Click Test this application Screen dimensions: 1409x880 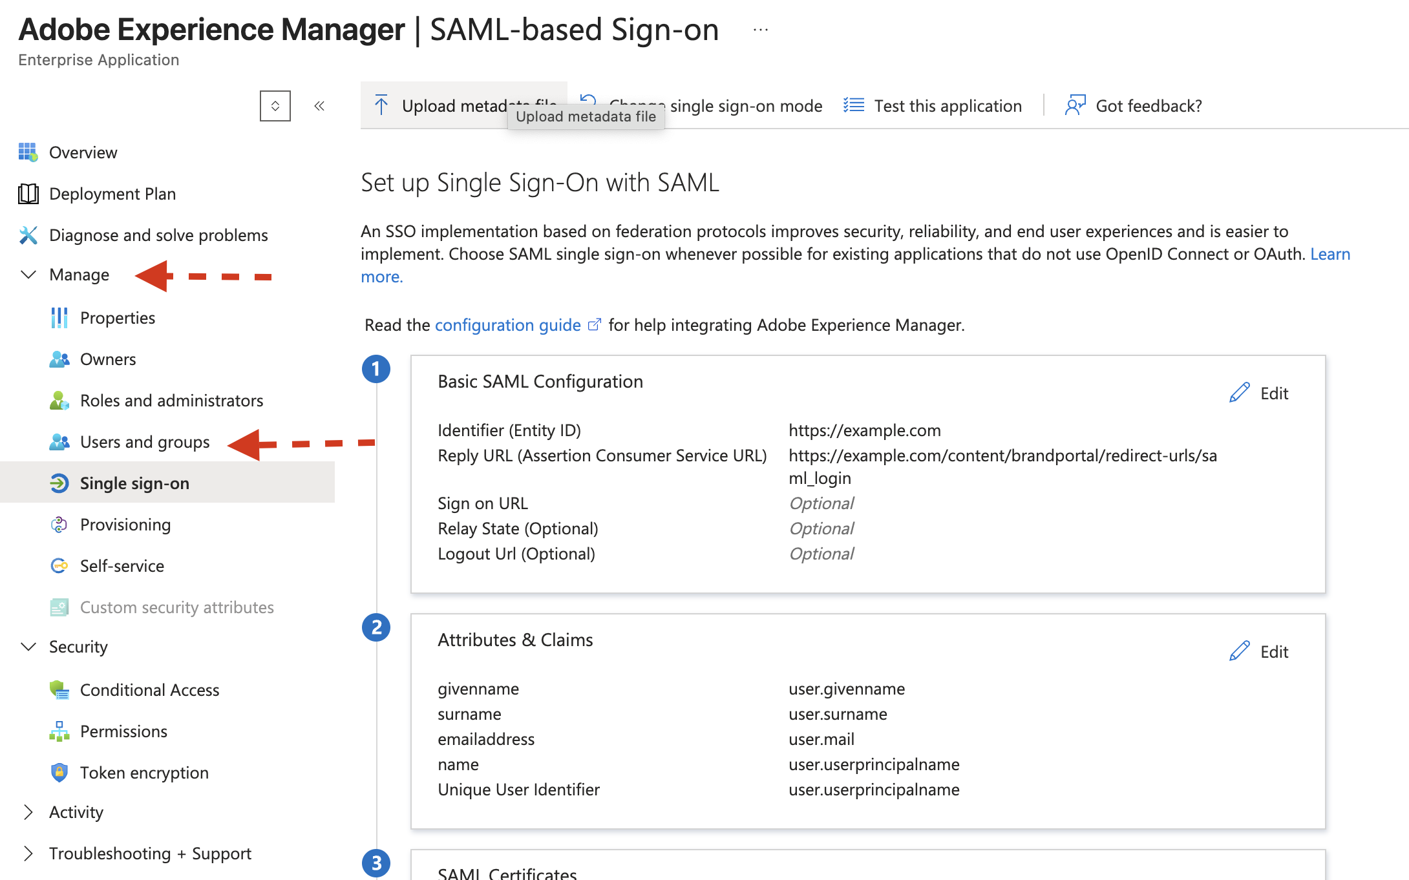[x=933, y=105]
